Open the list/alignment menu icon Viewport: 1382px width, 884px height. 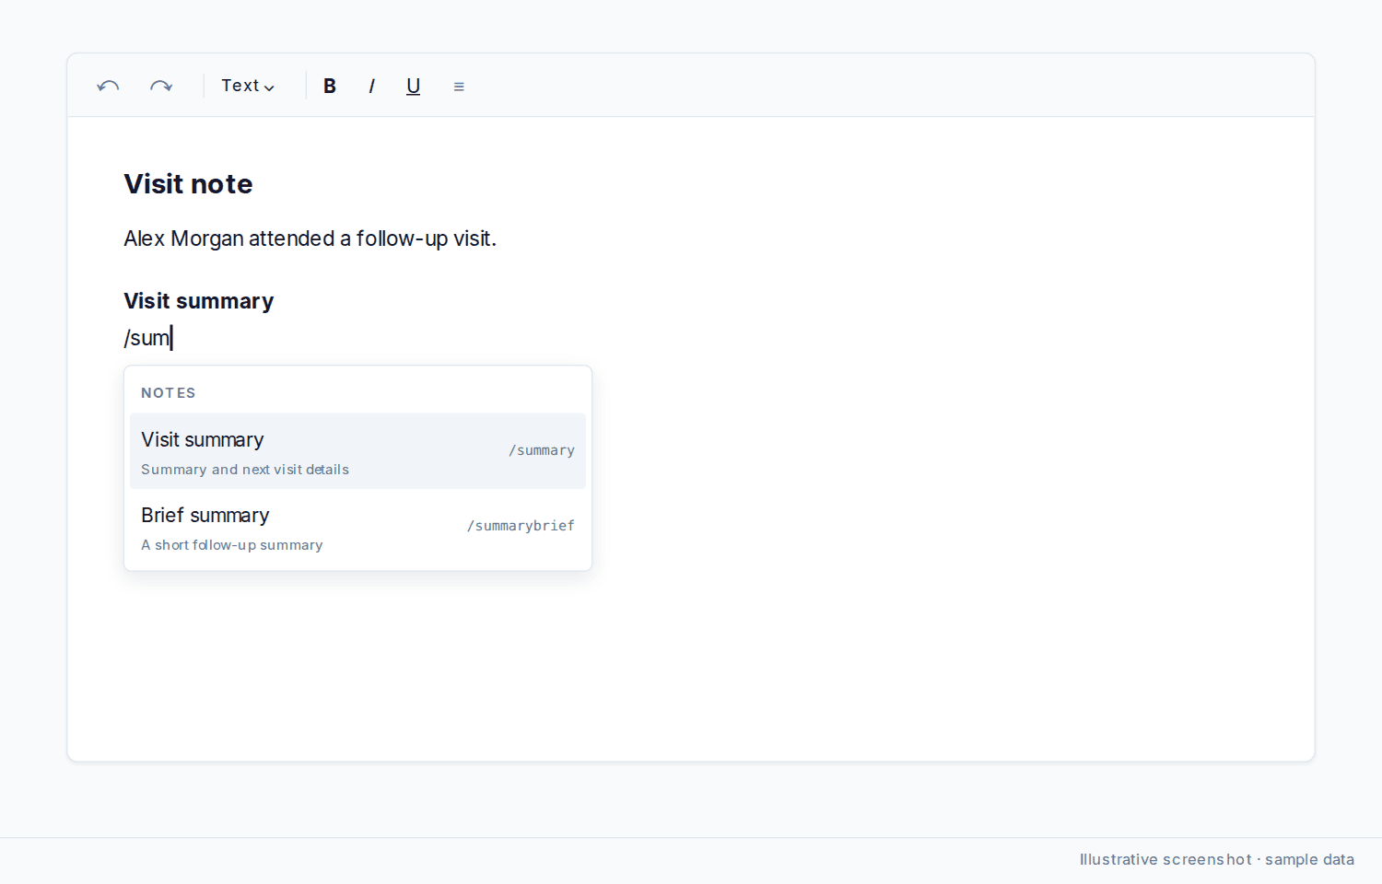[x=459, y=87]
